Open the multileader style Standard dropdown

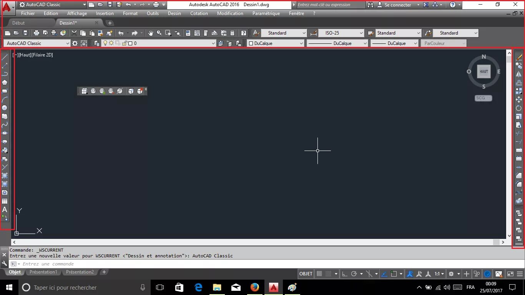coord(455,33)
